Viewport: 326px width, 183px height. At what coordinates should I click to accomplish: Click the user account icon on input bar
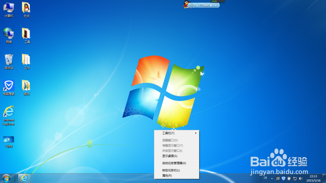coord(211,5)
